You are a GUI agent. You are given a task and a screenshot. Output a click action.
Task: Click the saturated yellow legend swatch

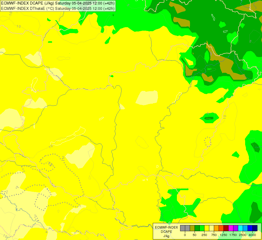pos(207,228)
